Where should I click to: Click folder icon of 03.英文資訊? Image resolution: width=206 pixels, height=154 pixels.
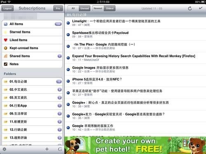coord(6,98)
